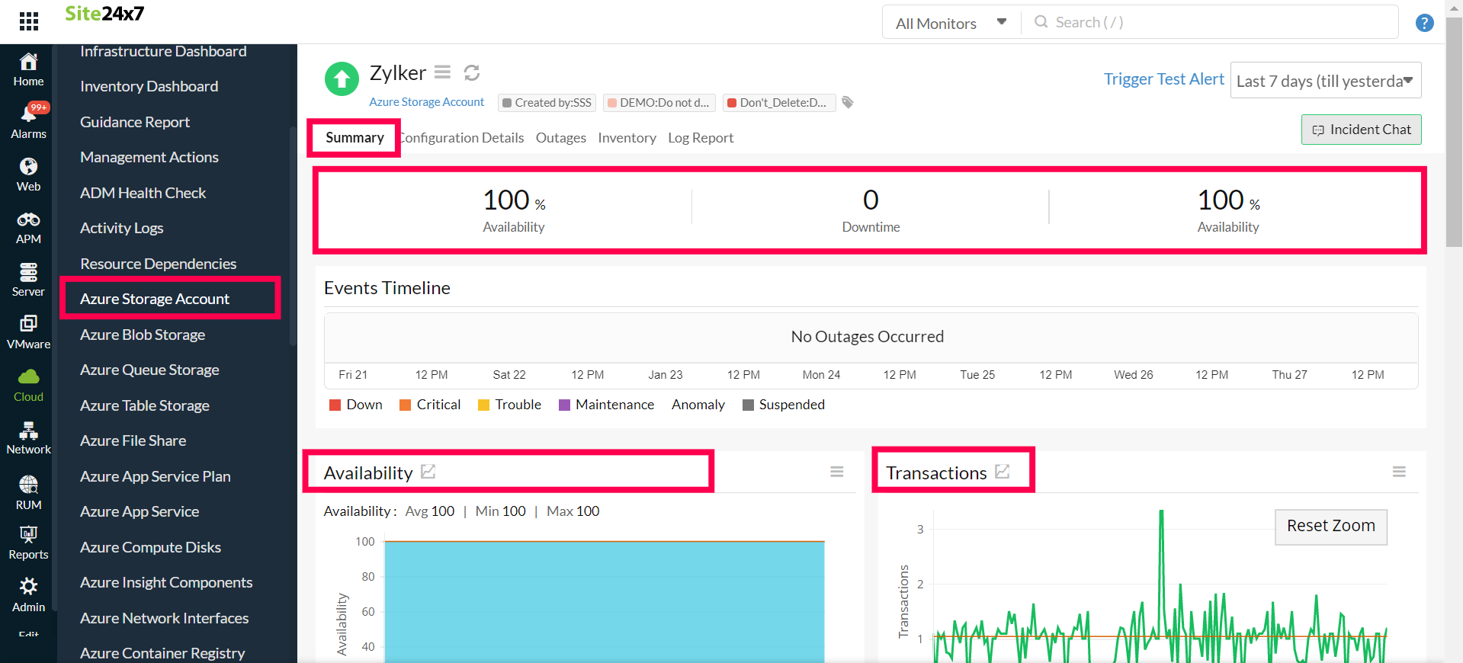Open Availability chart in new window icon
This screenshot has width=1463, height=663.
(428, 472)
